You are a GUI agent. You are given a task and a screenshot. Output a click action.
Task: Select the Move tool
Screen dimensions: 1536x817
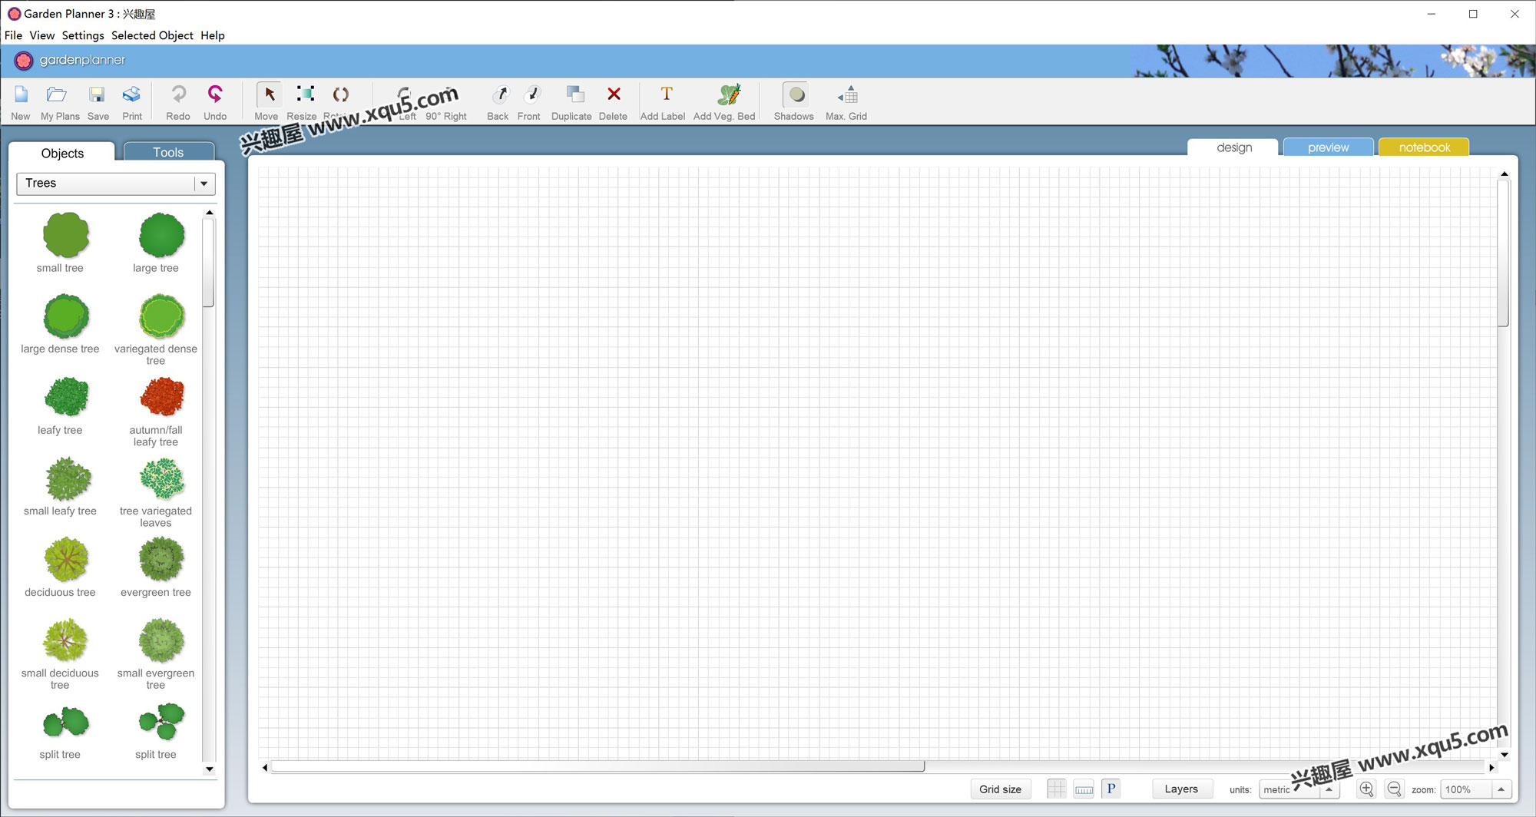point(268,95)
